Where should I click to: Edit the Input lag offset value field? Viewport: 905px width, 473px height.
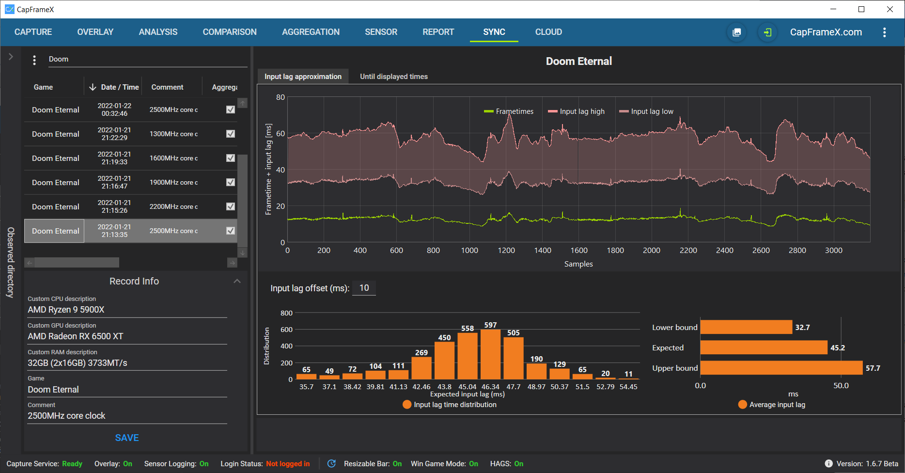[x=364, y=288]
